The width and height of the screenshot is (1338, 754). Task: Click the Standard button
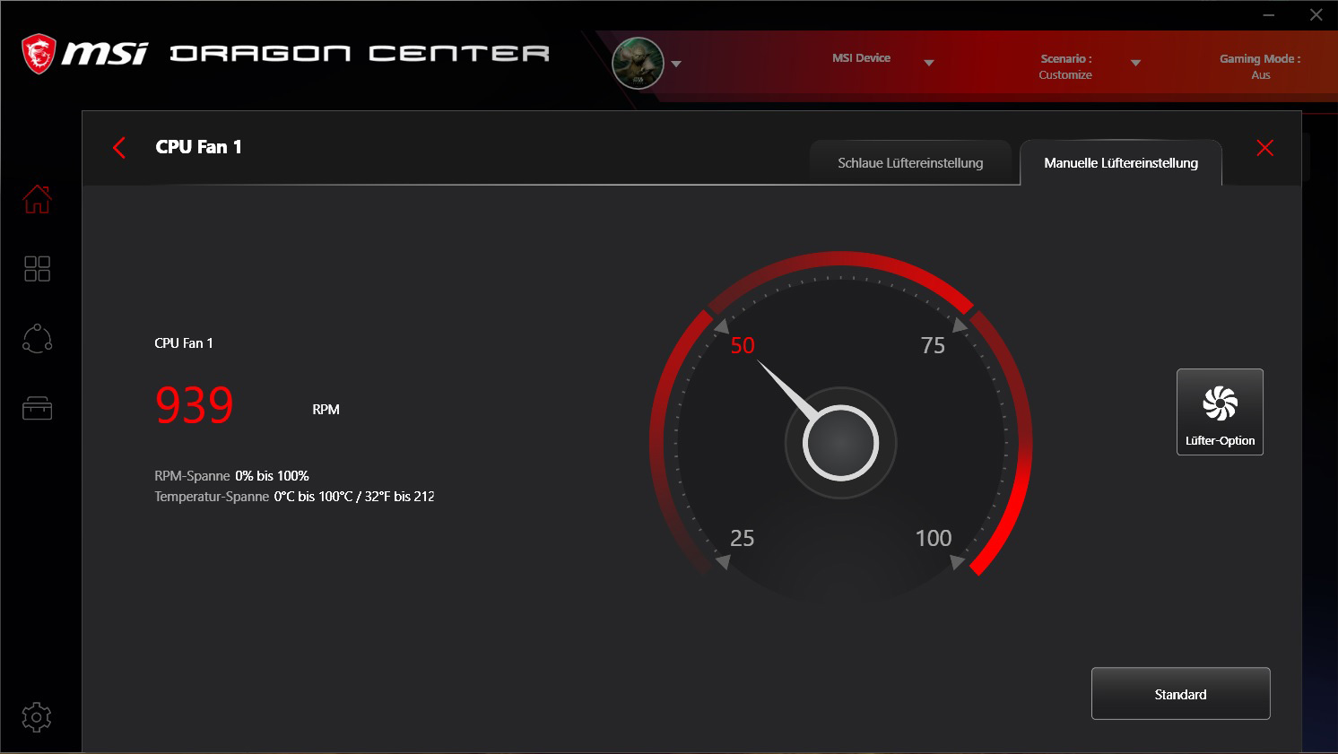(x=1180, y=693)
